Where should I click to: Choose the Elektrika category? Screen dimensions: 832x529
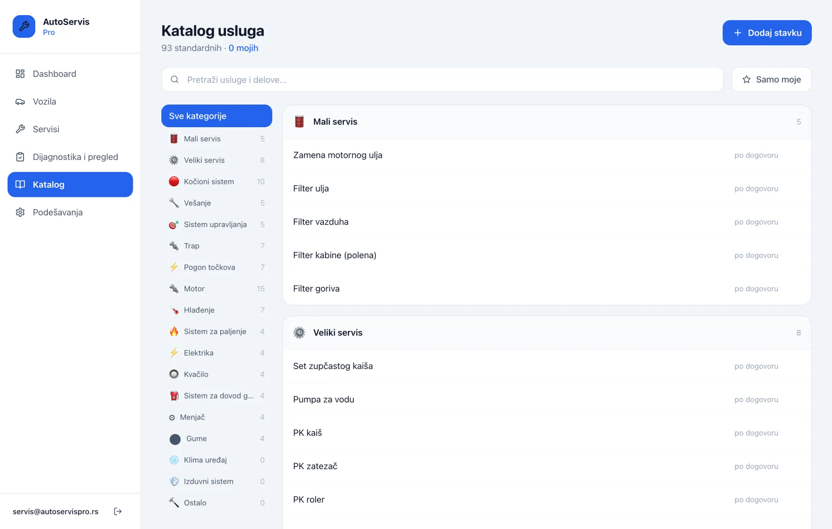coord(217,353)
